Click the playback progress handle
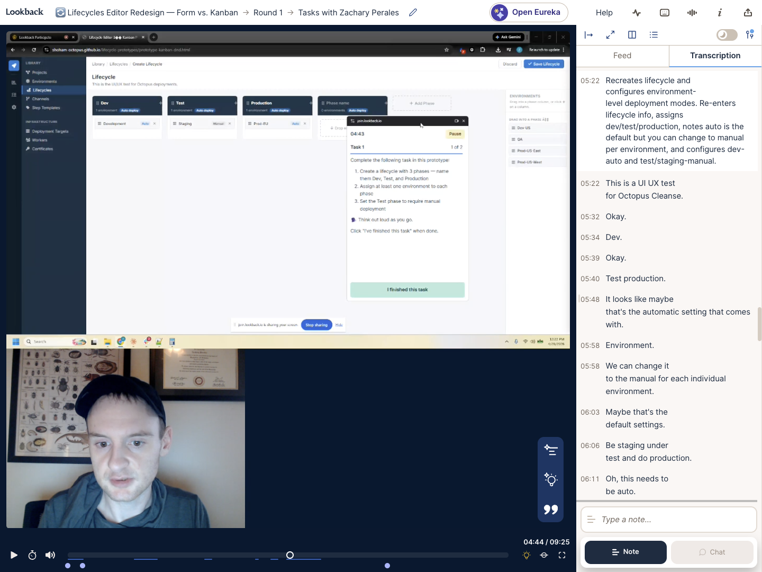The image size is (762, 572). [x=290, y=555]
